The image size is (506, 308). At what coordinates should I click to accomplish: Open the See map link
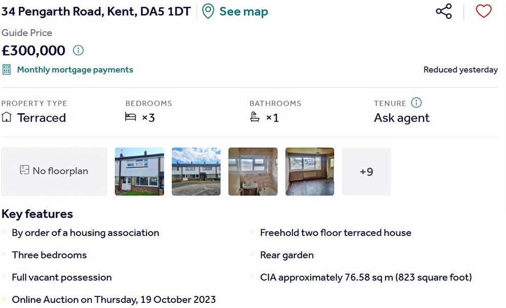pyautogui.click(x=243, y=12)
